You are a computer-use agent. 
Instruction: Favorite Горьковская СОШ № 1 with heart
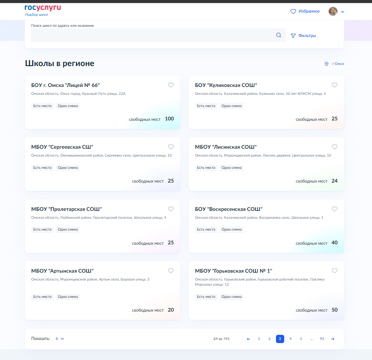pos(335,271)
